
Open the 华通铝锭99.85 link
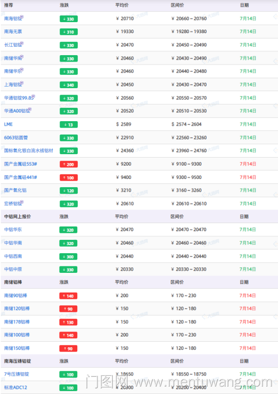pos(19,98)
